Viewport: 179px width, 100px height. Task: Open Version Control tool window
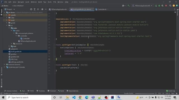(x=11, y=91)
